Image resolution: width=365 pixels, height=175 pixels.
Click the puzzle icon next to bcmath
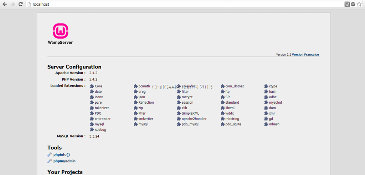tap(135, 86)
